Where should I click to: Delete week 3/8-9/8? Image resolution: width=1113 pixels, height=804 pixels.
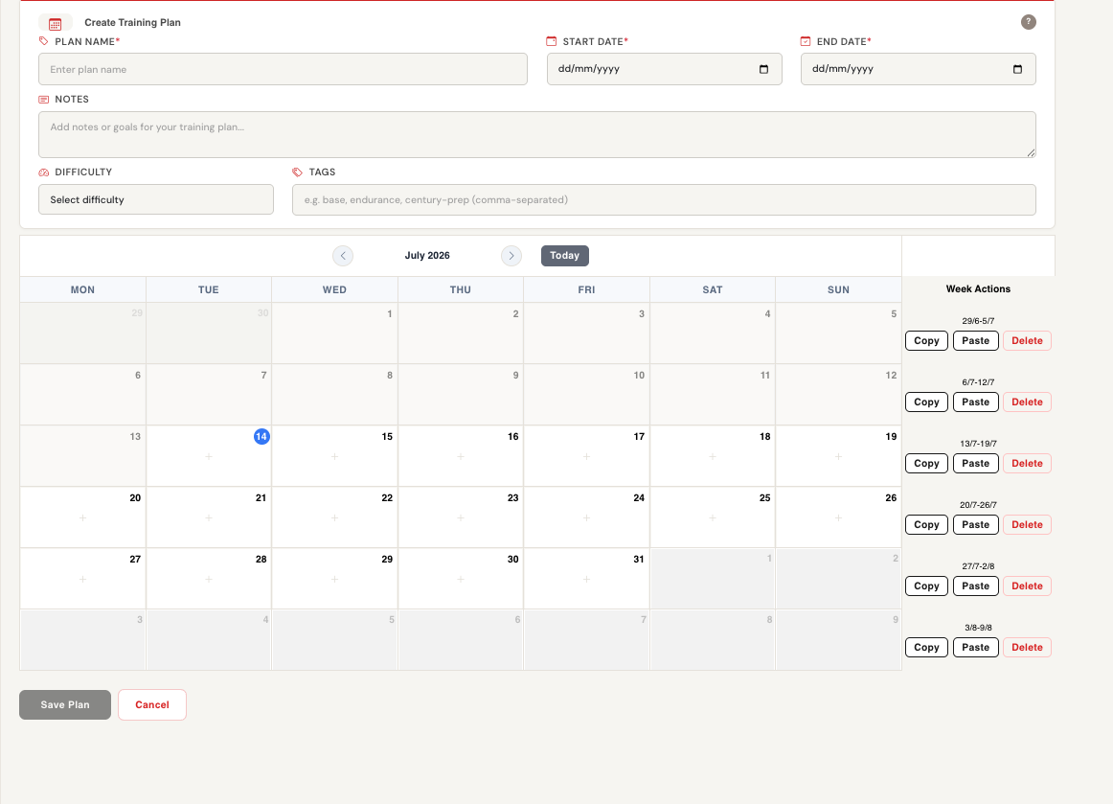click(1027, 647)
